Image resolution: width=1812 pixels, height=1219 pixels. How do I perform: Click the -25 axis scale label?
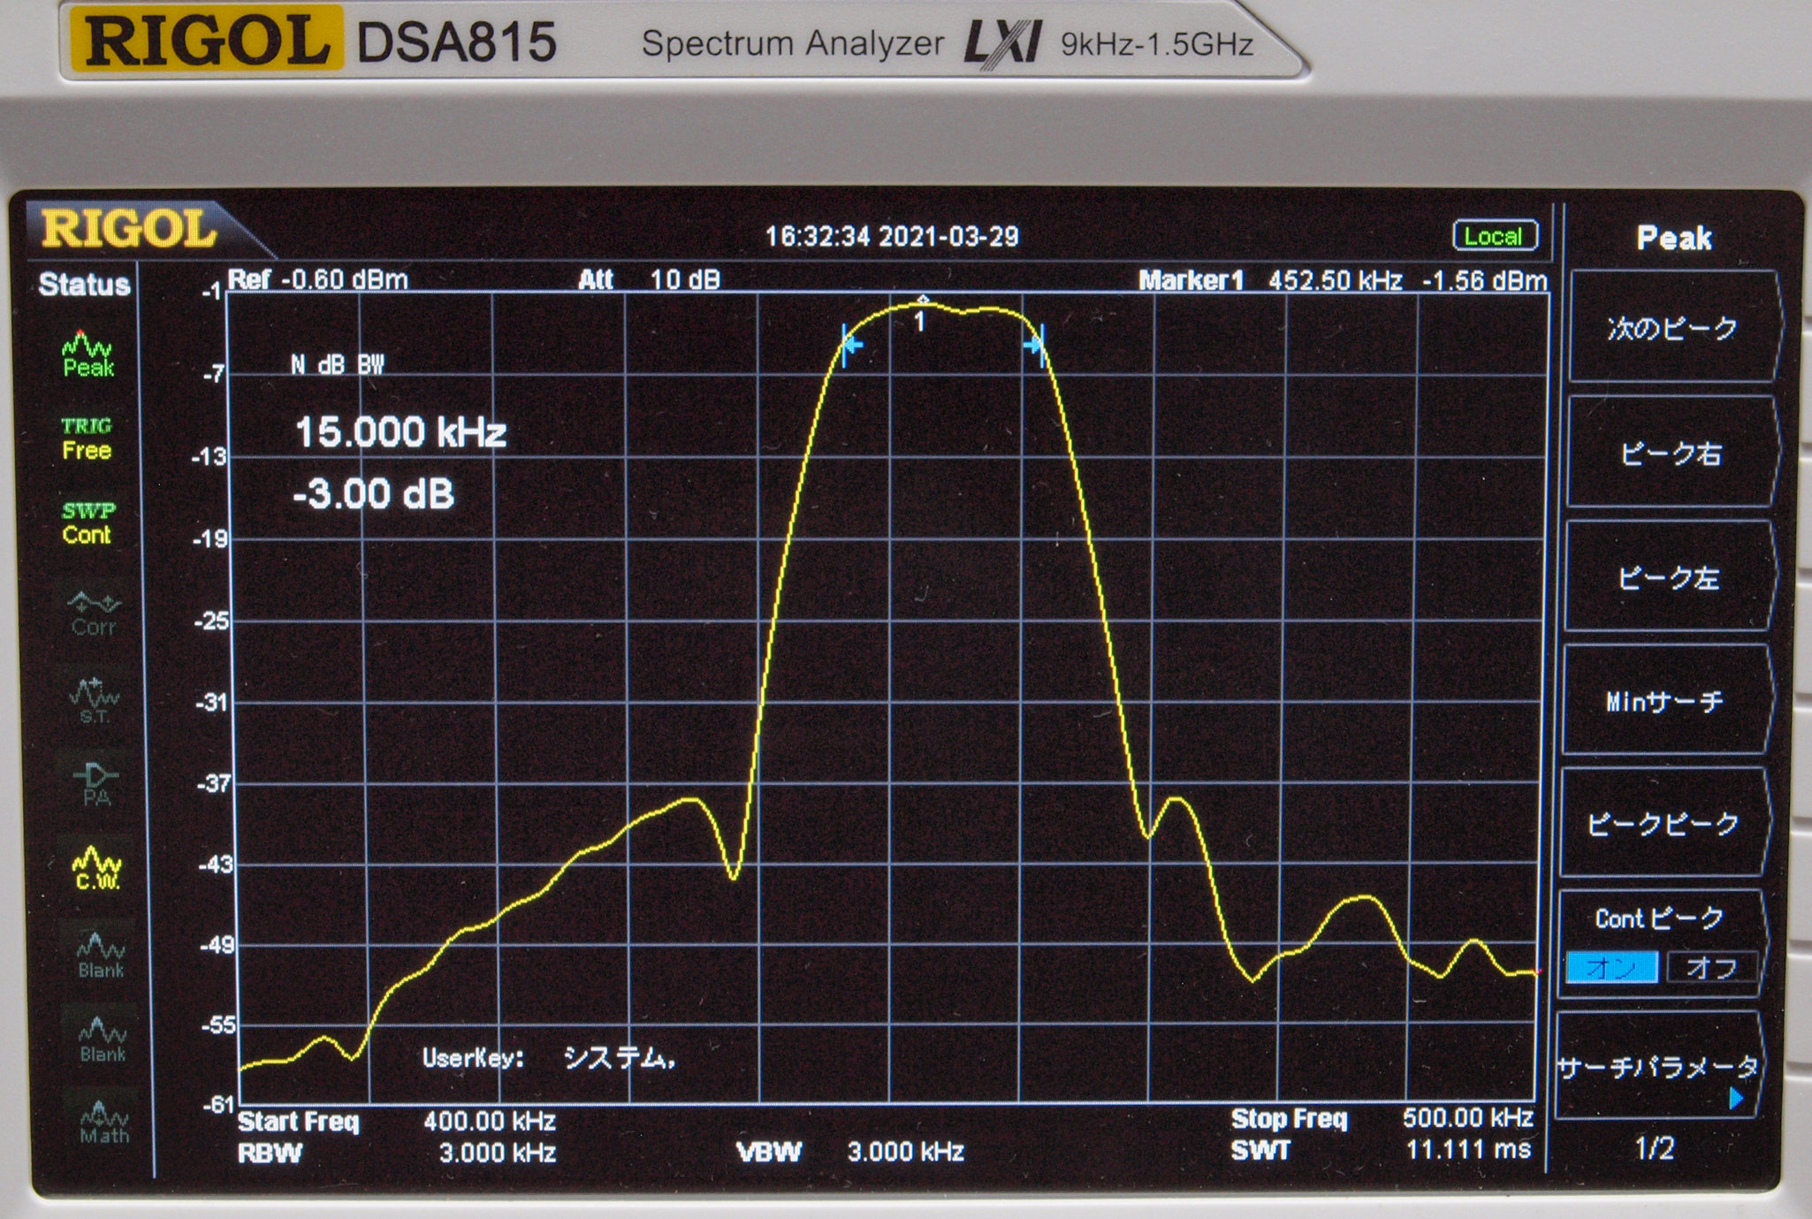(211, 621)
